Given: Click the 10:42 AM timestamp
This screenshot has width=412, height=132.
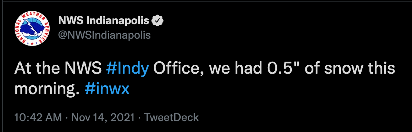Looking at the screenshot, I should (x=38, y=117).
